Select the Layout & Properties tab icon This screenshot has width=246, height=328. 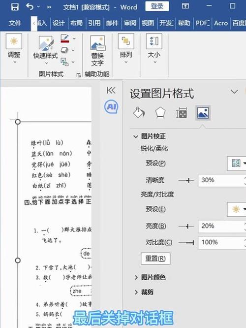(x=181, y=113)
